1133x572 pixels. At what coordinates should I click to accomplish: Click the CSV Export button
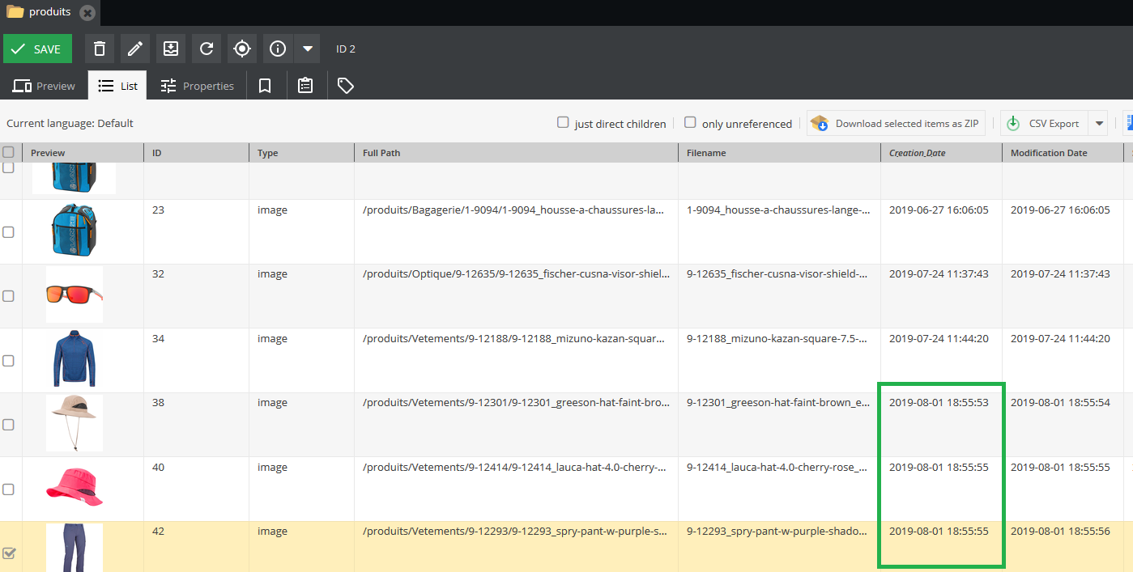pos(1045,124)
